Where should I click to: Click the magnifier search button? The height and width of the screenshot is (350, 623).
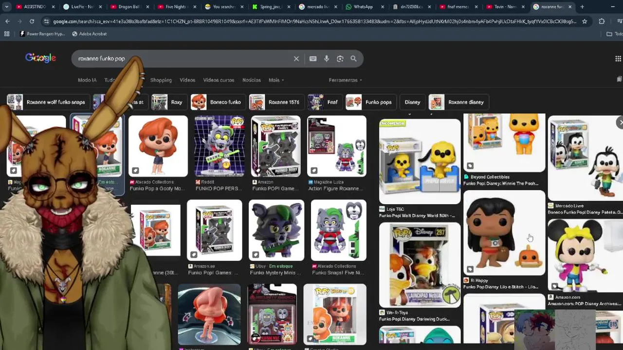pyautogui.click(x=353, y=59)
